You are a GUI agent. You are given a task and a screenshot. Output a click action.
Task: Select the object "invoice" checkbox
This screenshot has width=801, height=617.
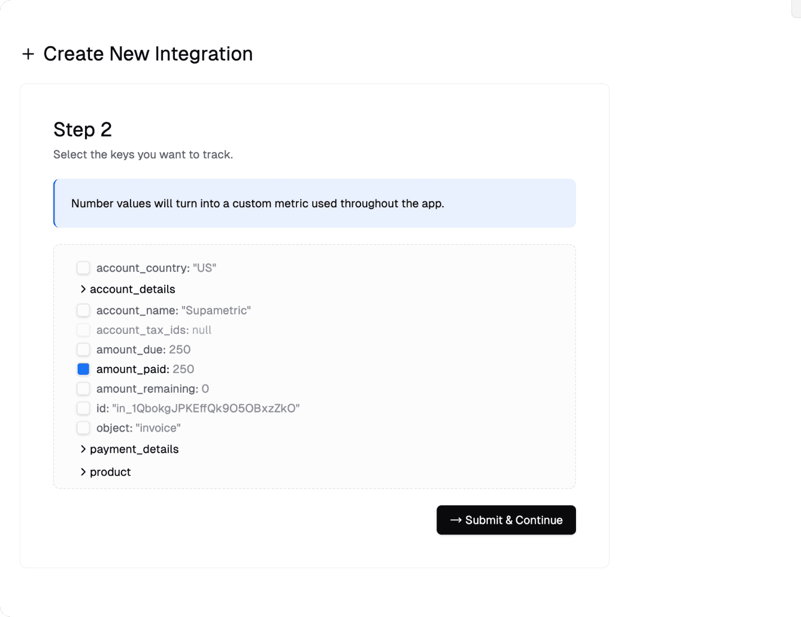(x=83, y=428)
